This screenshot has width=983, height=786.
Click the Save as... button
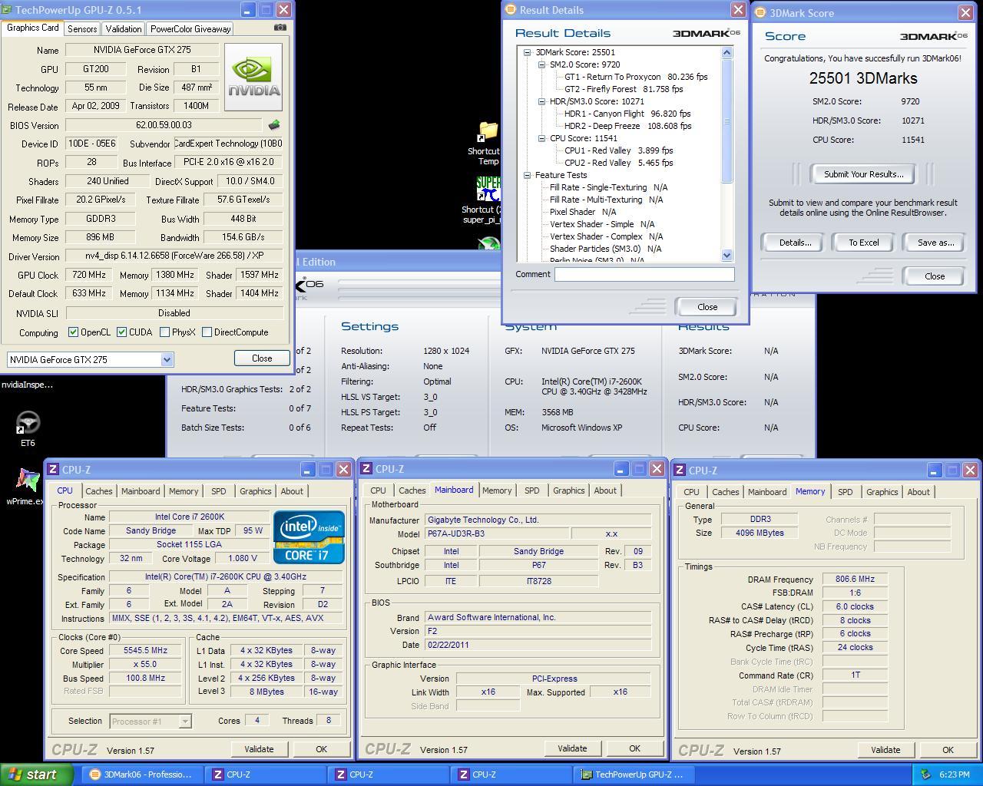(x=935, y=243)
